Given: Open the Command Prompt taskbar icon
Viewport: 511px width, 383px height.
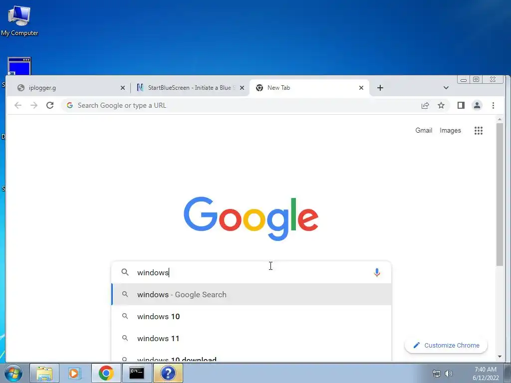Looking at the screenshot, I should [x=137, y=373].
